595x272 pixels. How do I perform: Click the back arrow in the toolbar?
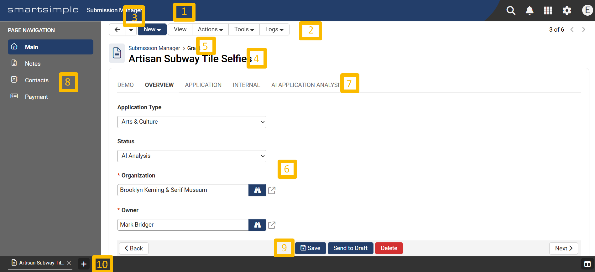click(117, 29)
